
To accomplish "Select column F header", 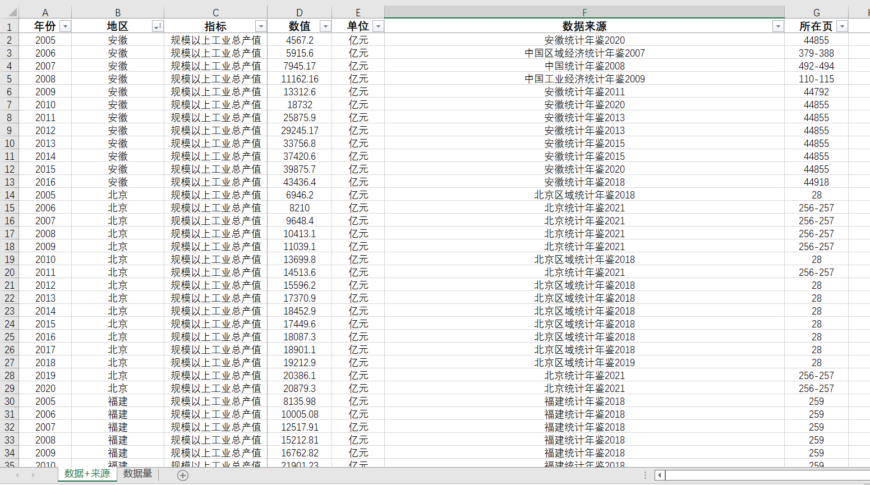I will pos(584,12).
